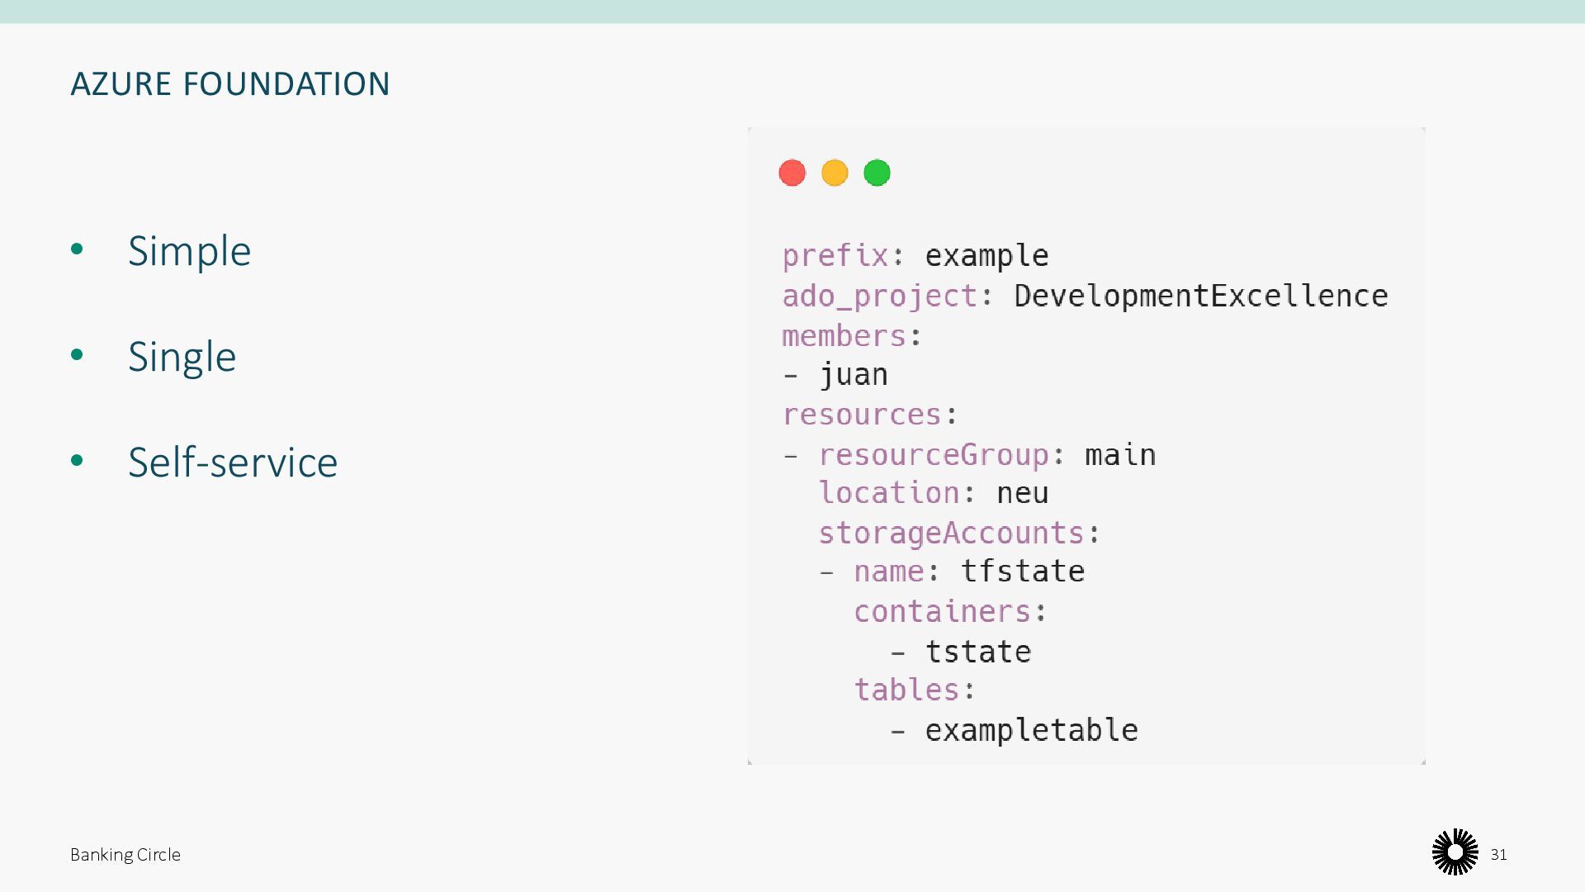Click the prefix key in the code
This screenshot has width=1585, height=892.
835,256
